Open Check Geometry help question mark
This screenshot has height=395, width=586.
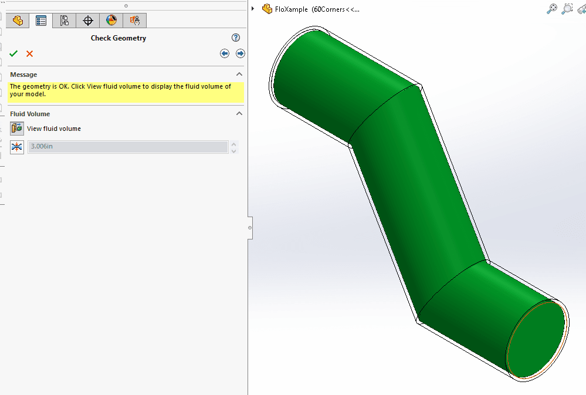point(236,38)
